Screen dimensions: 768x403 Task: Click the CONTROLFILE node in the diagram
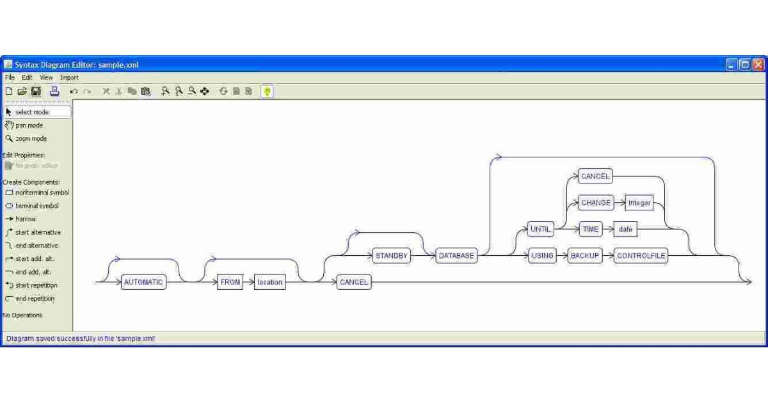click(641, 256)
